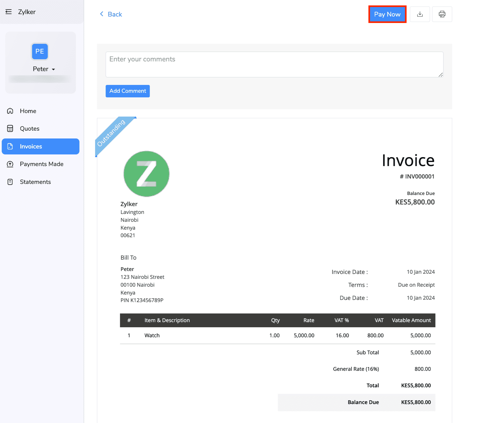Switch to Payments Made in the menu
Screen dimensions: 497x423
click(41, 164)
